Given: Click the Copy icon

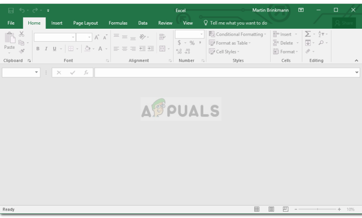Looking at the screenshot, I should (x=21, y=43).
